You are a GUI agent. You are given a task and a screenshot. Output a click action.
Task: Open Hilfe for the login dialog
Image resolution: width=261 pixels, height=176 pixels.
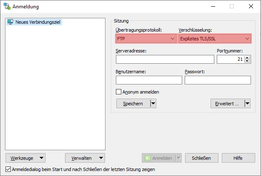point(238,158)
